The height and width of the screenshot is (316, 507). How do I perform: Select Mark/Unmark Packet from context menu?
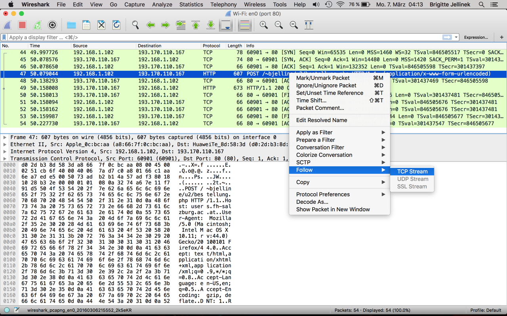click(339, 78)
